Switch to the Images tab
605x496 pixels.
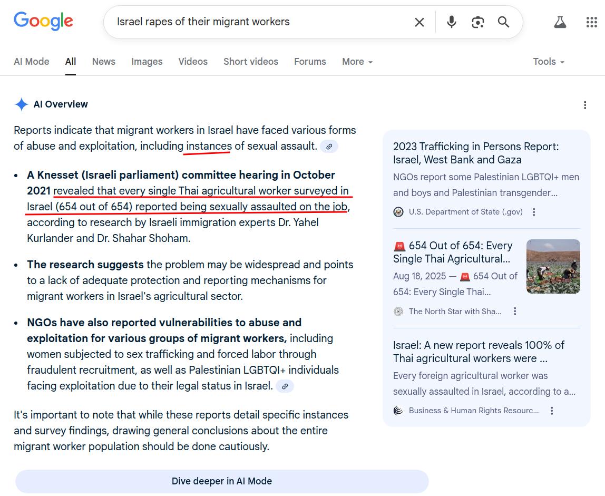click(147, 62)
